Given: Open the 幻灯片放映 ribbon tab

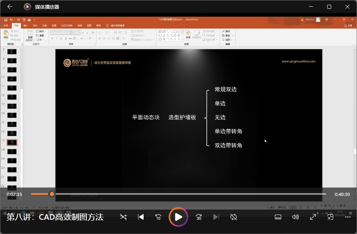Looking at the screenshot, I should tap(67, 25).
